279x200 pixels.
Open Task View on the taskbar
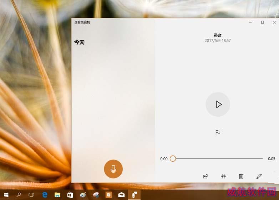(31, 195)
